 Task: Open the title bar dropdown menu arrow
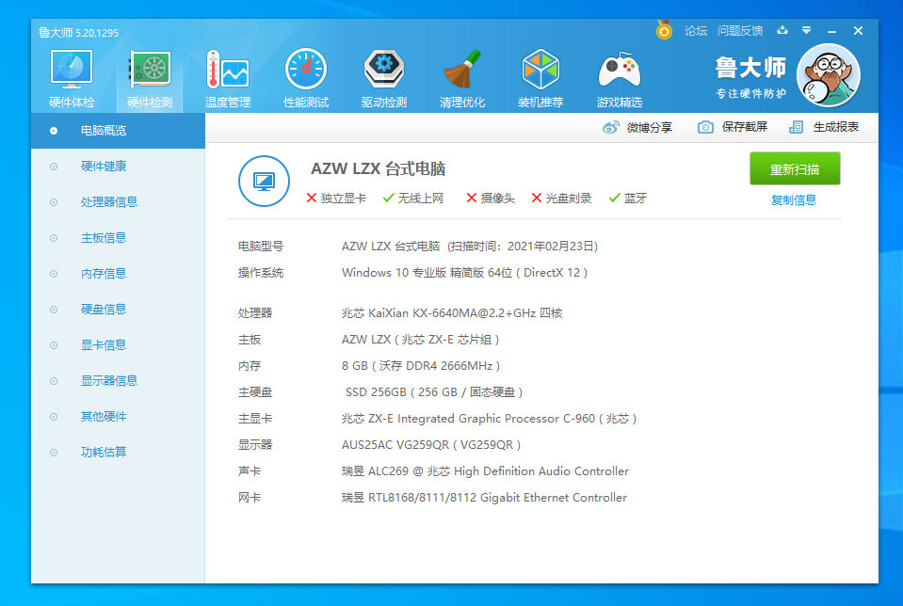806,30
